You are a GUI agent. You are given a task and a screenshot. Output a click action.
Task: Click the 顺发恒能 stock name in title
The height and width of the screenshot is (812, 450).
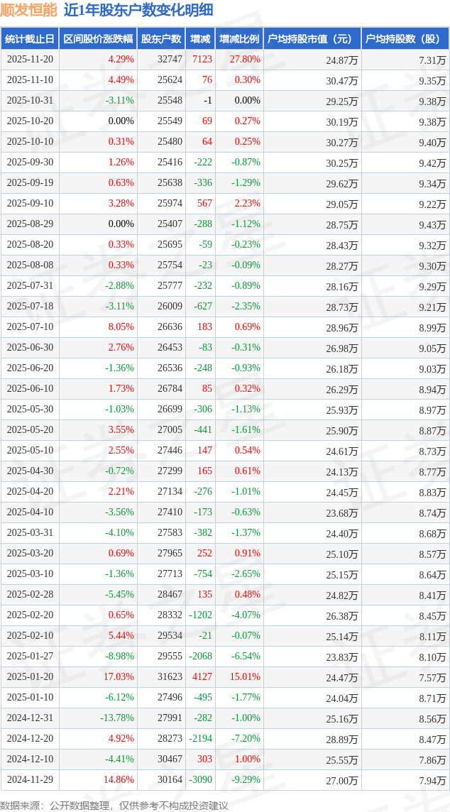point(28,10)
